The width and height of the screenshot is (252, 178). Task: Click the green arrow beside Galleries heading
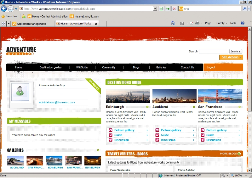pos(98,150)
